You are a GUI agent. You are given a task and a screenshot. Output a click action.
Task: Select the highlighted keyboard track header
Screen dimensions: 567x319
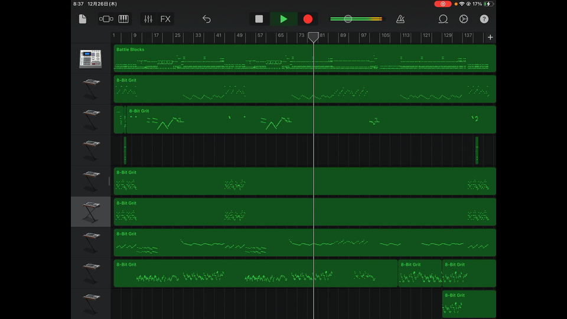click(x=91, y=212)
